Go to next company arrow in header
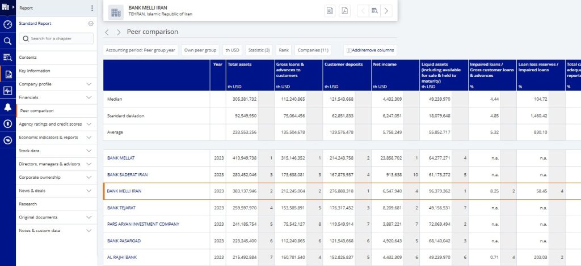 pos(386,11)
